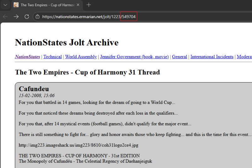252x168 pixels.
Task: Click the NationStates Jolt Archive heading
Action: click(x=67, y=43)
